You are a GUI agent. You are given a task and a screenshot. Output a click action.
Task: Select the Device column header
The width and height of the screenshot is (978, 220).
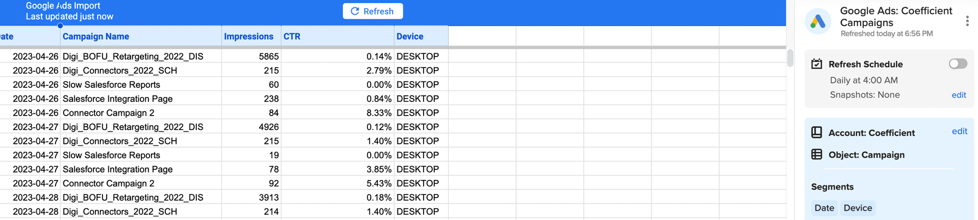pyautogui.click(x=410, y=36)
